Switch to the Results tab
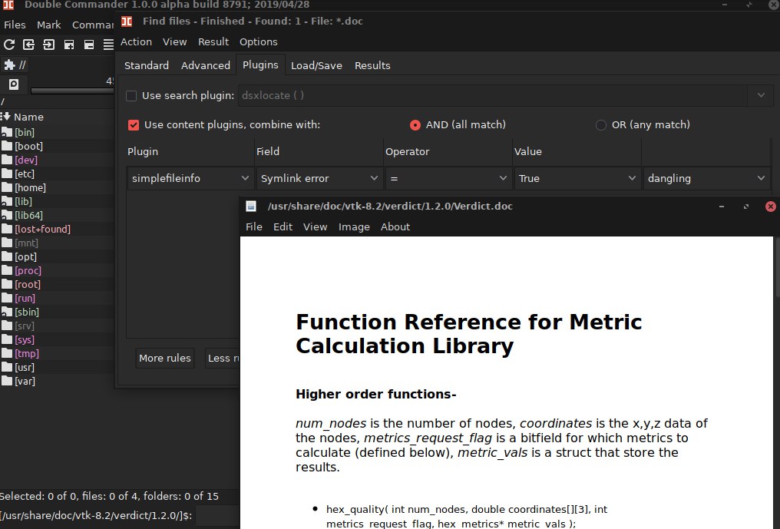The image size is (780, 529). pyautogui.click(x=372, y=65)
